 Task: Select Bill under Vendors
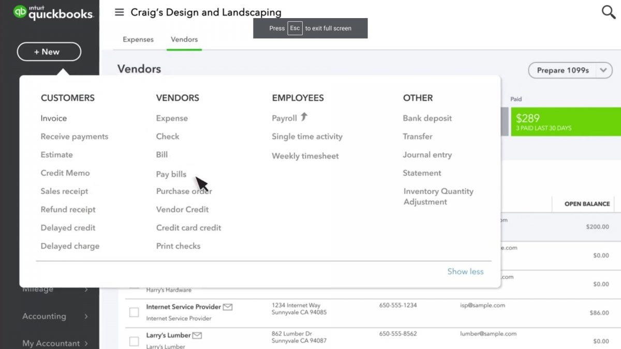coord(162,155)
